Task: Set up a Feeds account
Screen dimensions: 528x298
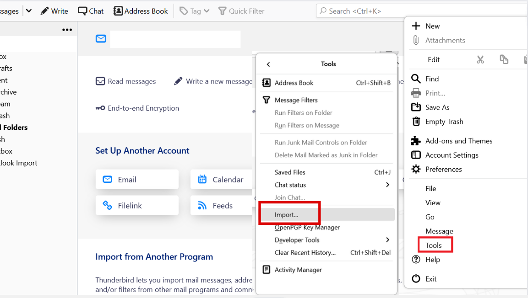Action: click(221, 206)
